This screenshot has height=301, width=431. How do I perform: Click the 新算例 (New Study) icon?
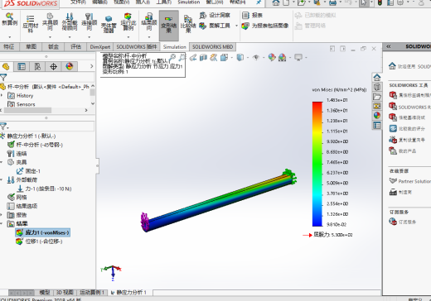(x=9, y=19)
